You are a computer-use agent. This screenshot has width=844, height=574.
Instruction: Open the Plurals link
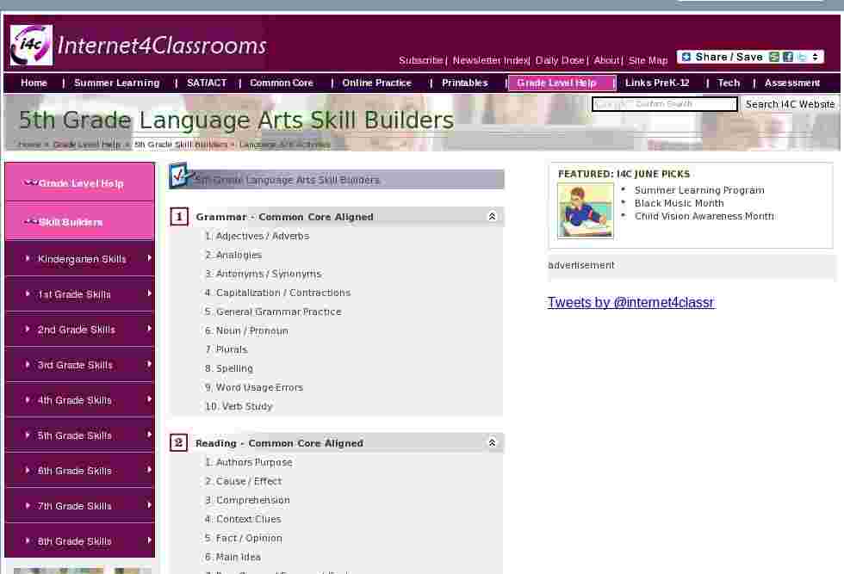[232, 349]
